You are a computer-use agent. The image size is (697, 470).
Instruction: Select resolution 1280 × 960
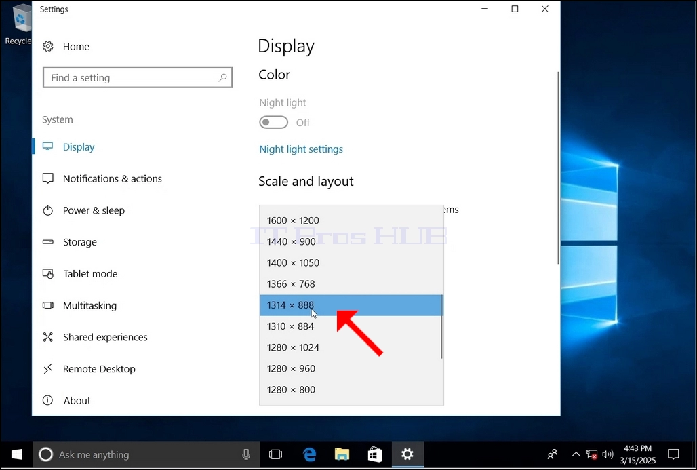[351, 368]
